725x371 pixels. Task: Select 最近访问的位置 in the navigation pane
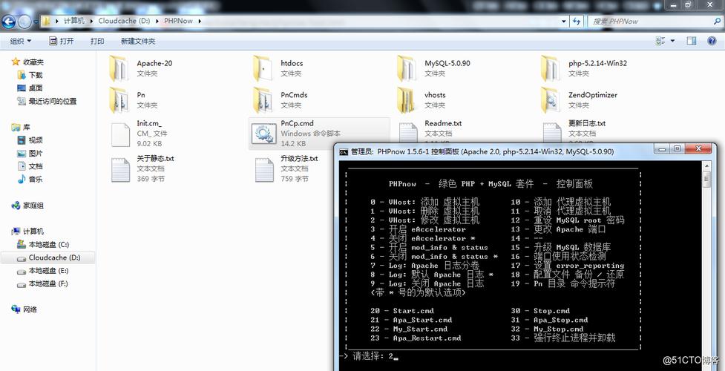click(52, 102)
